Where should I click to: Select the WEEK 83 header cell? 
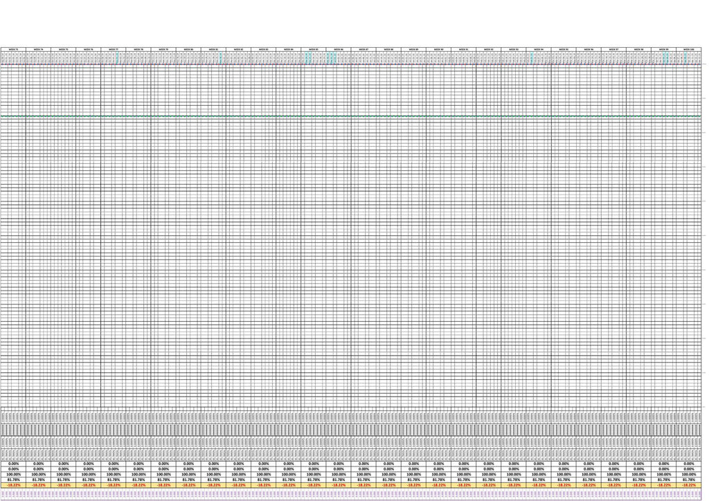point(264,49)
